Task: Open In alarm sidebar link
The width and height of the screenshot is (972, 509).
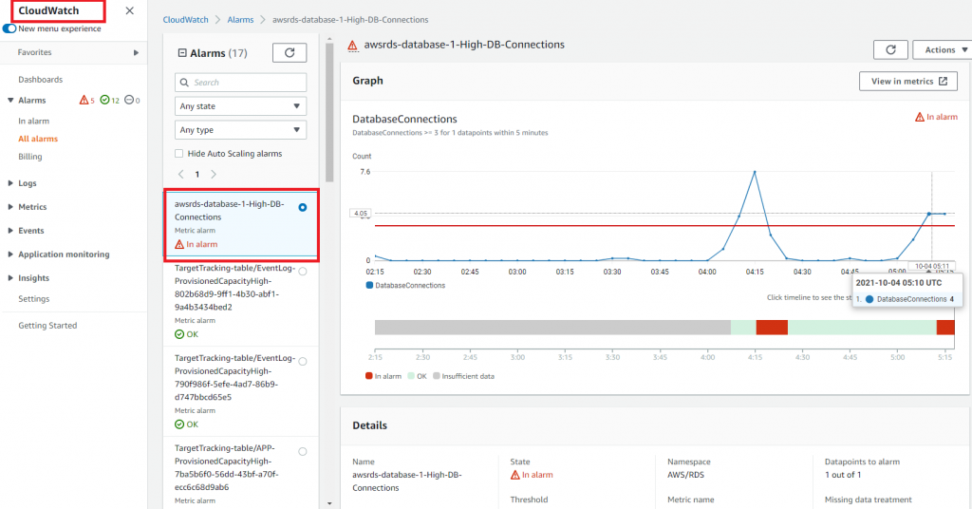Action: pos(33,121)
